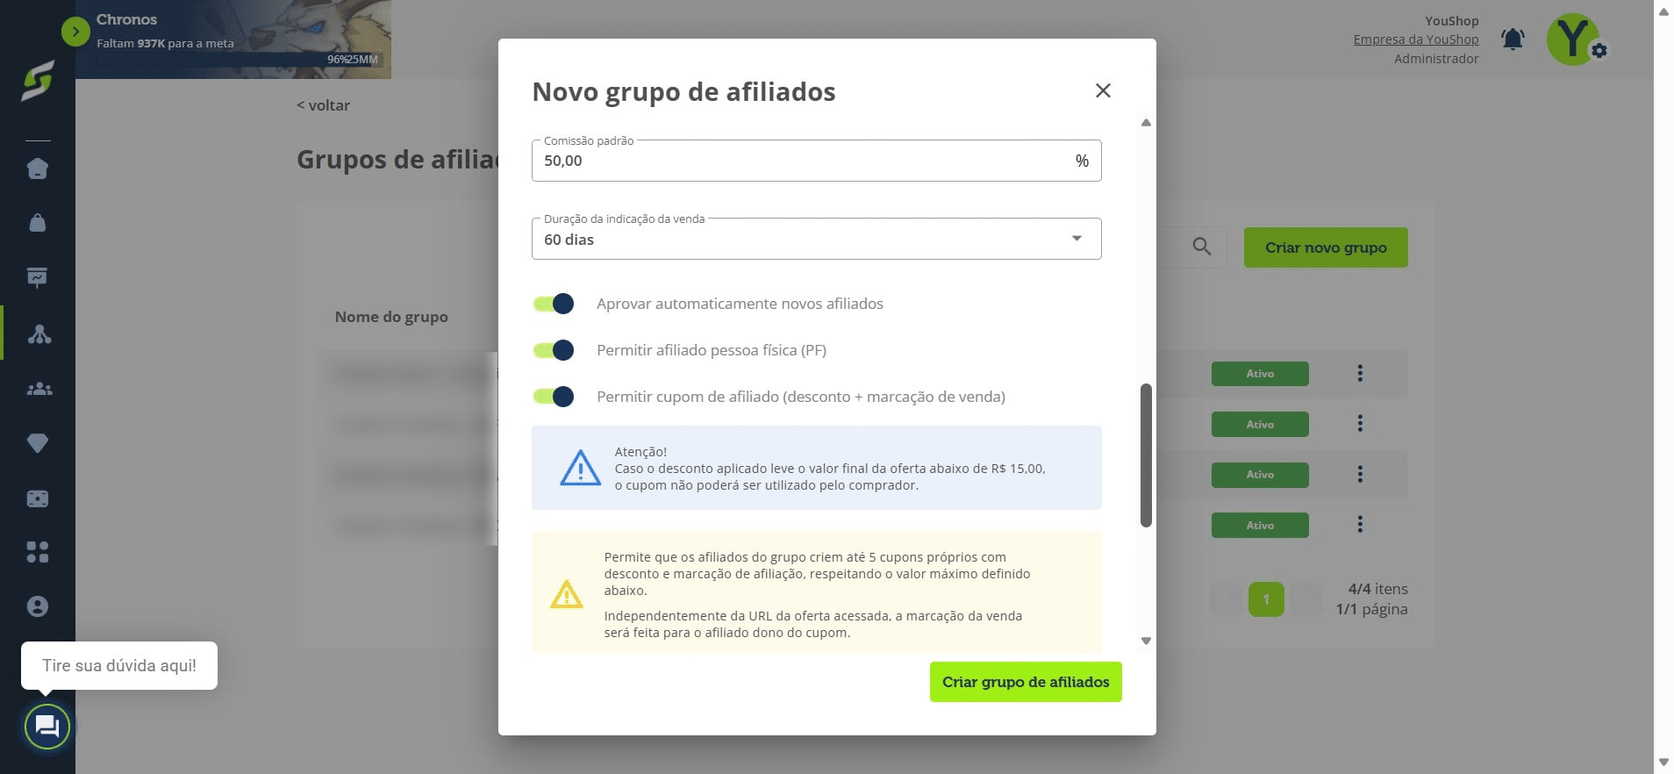The width and height of the screenshot is (1674, 774).
Task: Click the Nome do grupo column header
Action: point(391,317)
